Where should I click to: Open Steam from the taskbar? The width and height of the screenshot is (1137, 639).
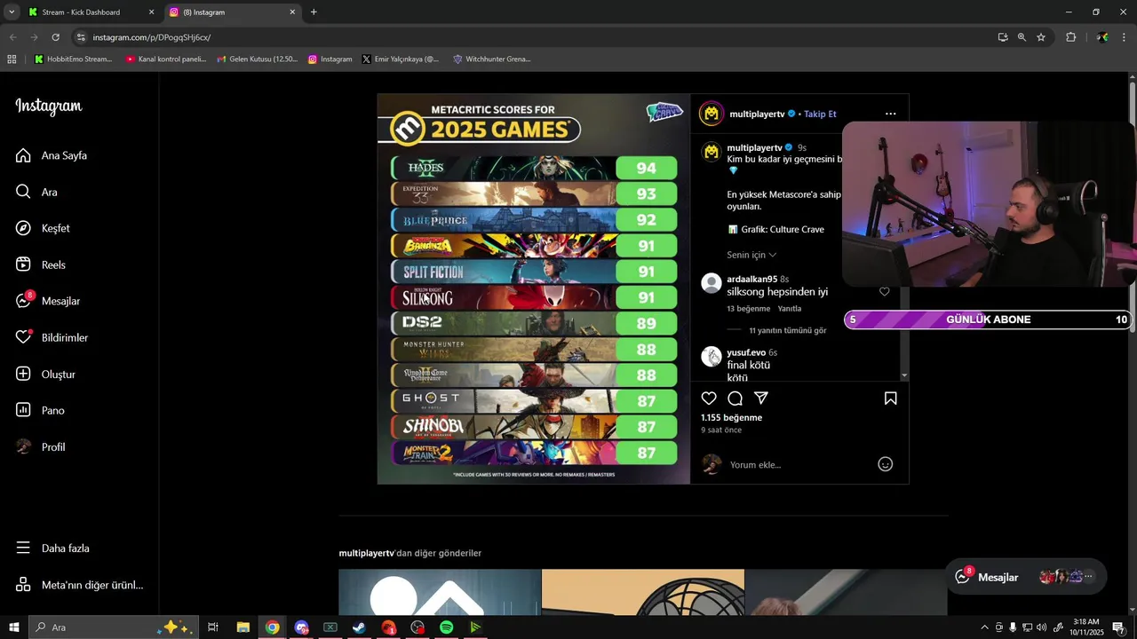(x=359, y=627)
